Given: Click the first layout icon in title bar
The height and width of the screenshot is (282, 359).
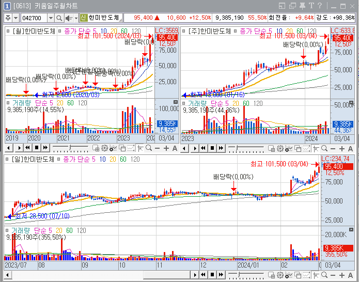Looking at the screenshot, I should (282, 6).
